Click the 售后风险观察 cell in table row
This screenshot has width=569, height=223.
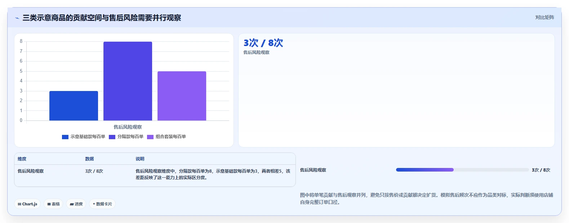coord(31,171)
